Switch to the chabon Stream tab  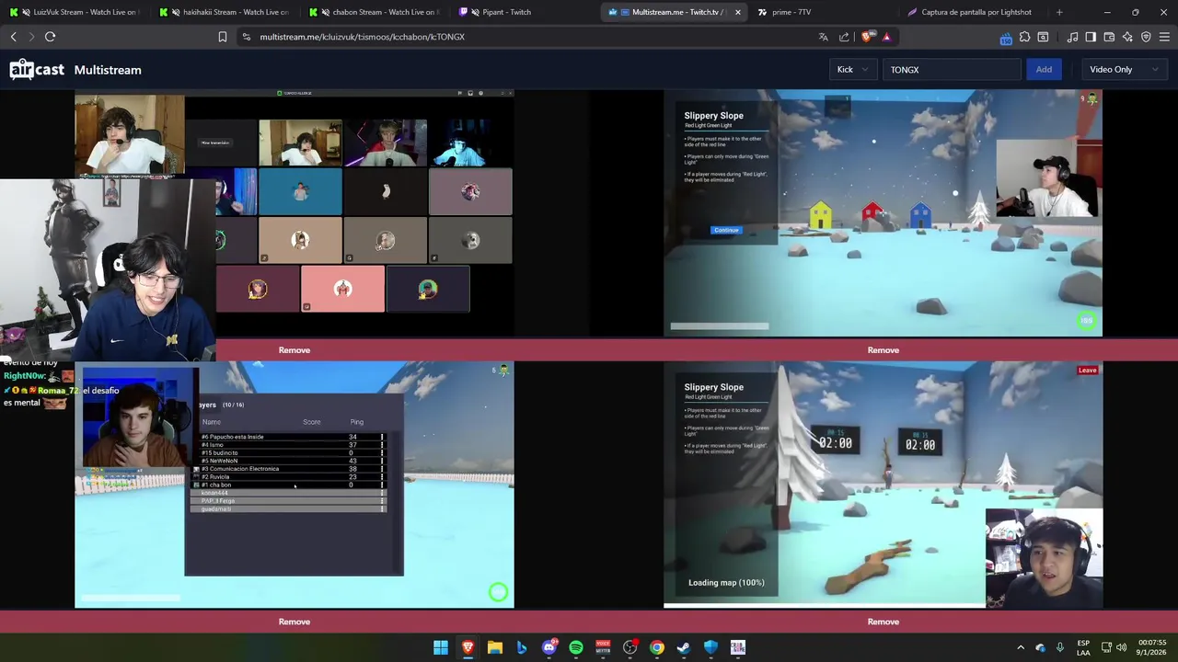pos(375,12)
